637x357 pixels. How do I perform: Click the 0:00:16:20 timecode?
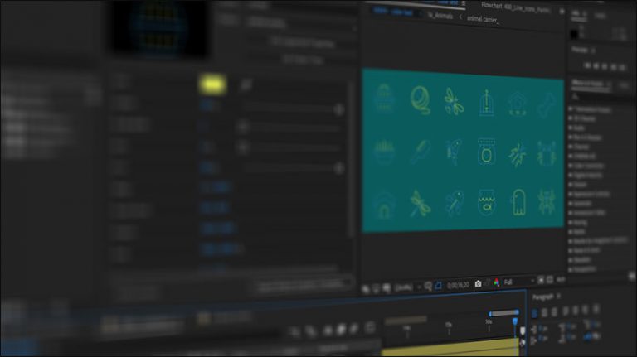pyautogui.click(x=458, y=285)
